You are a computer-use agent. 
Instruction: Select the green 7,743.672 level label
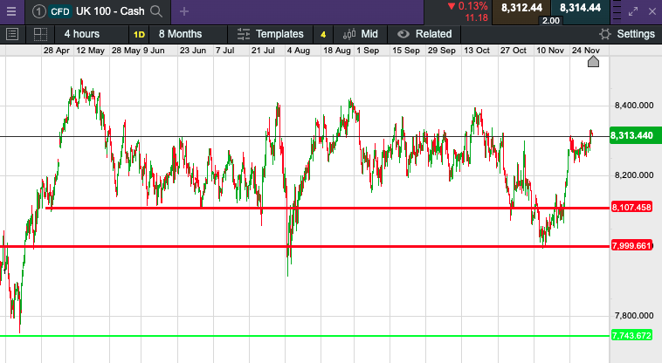click(631, 336)
